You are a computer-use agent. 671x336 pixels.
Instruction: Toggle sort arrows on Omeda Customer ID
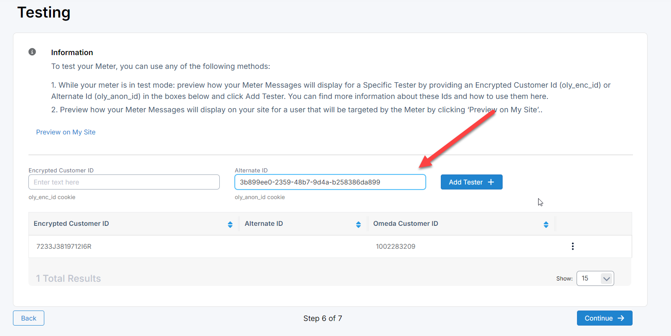click(546, 225)
